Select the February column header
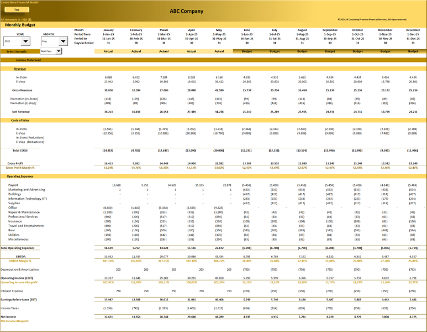 (x=136, y=30)
